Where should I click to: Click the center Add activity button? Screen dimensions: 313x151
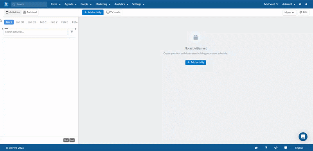196,62
